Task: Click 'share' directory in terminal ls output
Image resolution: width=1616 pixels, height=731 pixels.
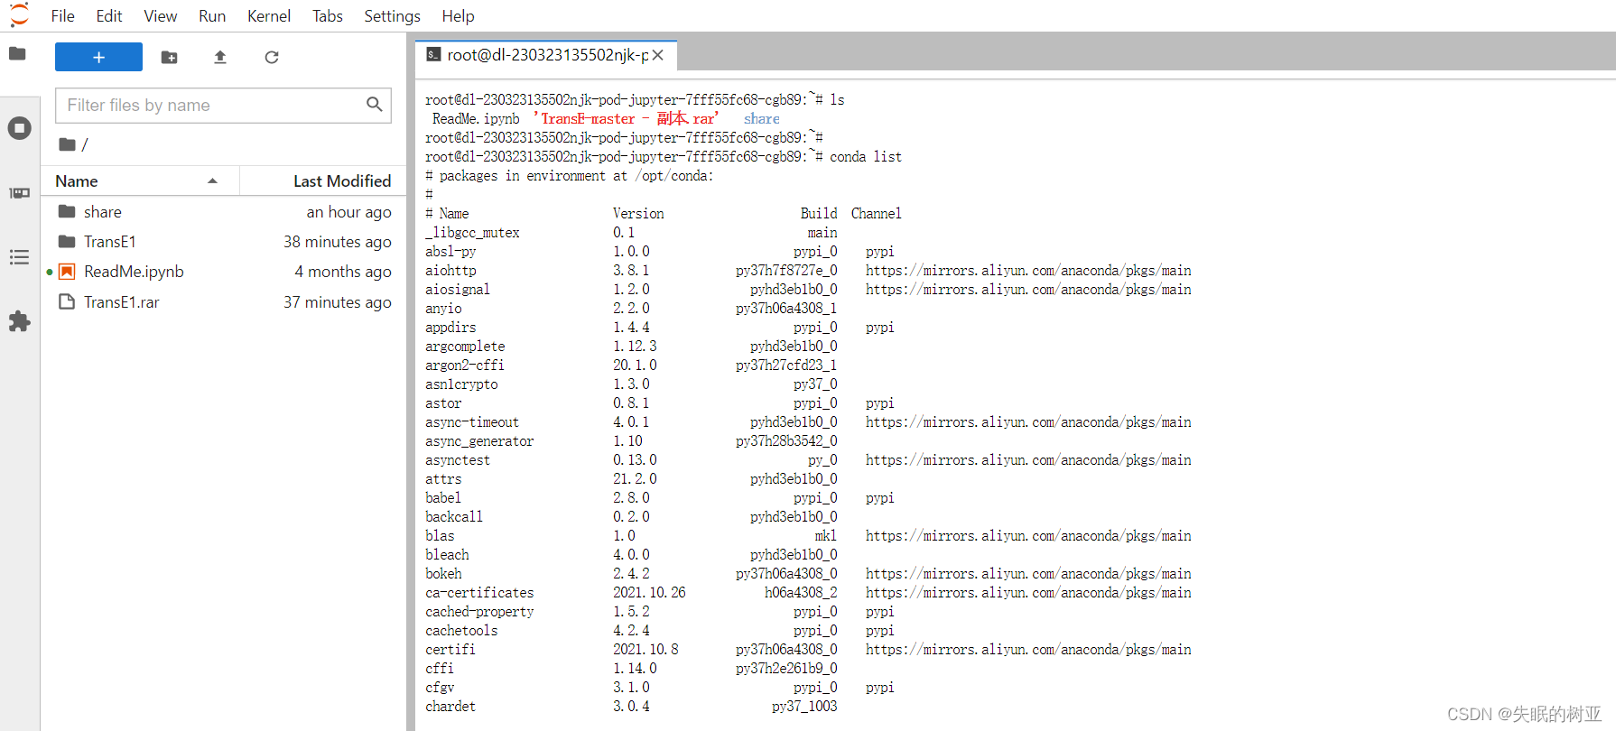Action: coord(761,119)
